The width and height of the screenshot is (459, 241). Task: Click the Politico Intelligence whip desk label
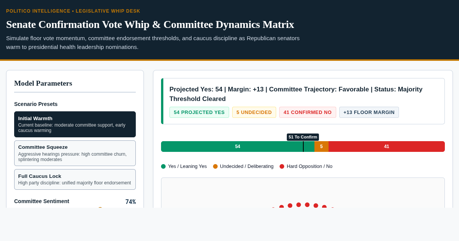coord(73,11)
